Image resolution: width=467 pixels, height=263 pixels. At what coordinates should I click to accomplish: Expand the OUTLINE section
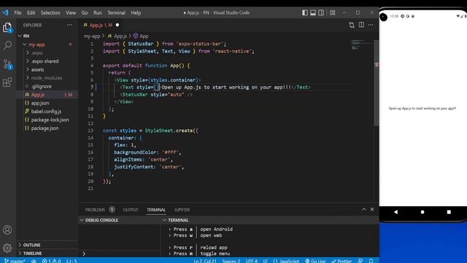click(x=47, y=245)
